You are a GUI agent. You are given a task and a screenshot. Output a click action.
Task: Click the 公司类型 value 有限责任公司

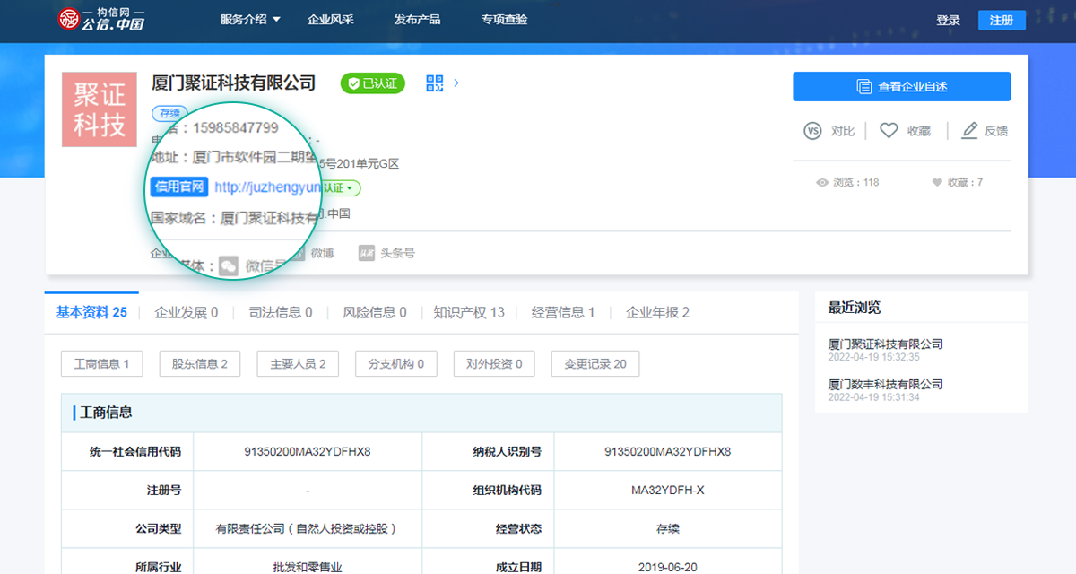(x=308, y=528)
